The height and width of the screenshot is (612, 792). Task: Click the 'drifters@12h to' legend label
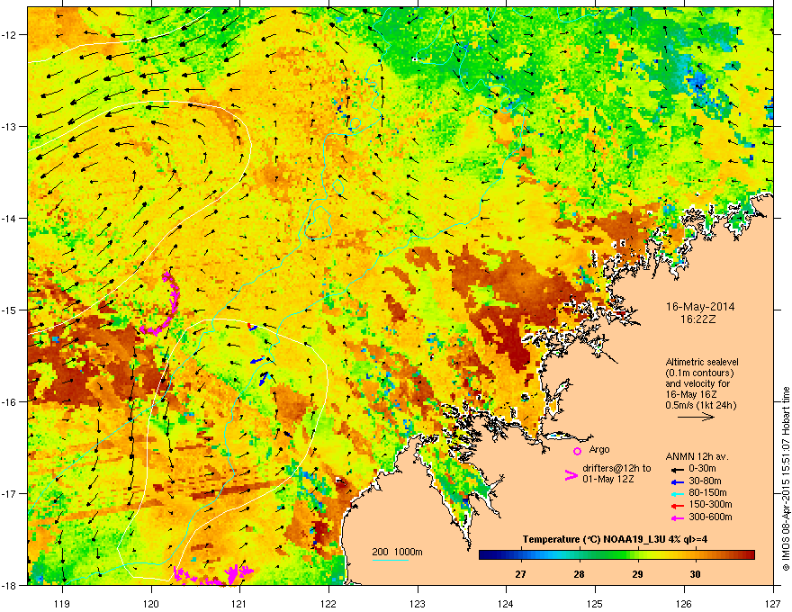click(x=616, y=468)
